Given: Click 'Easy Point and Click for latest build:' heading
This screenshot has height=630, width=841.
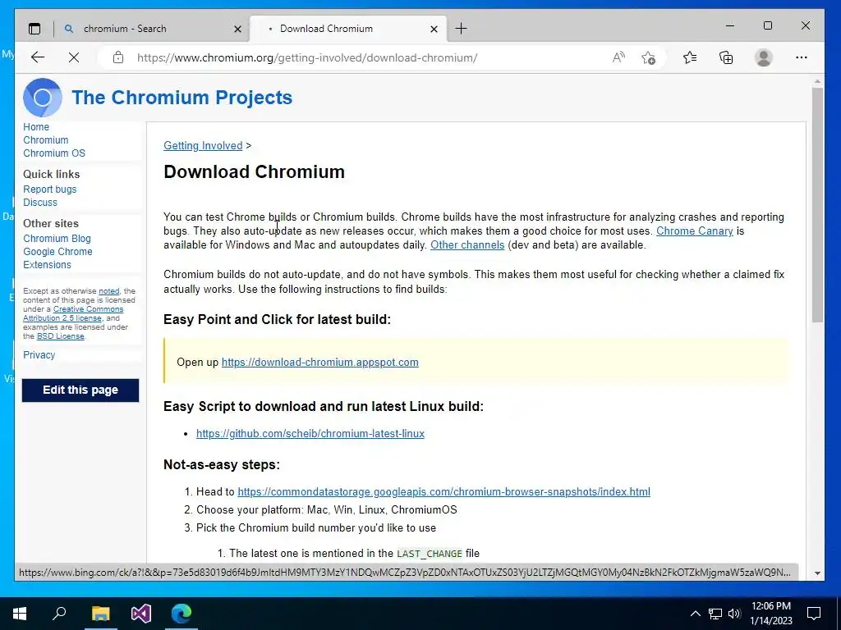Looking at the screenshot, I should coord(278,319).
